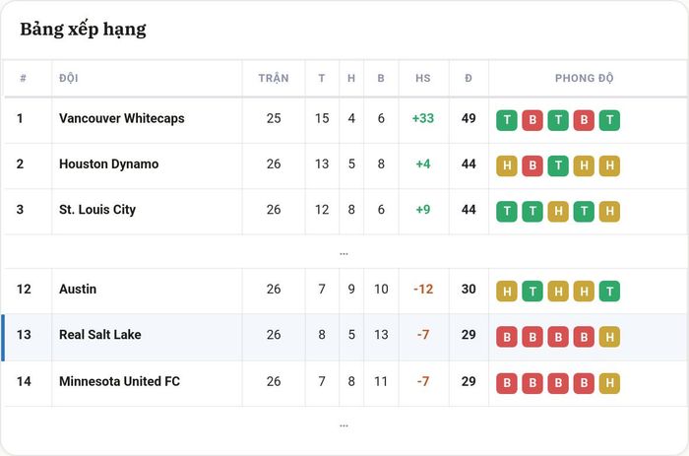This screenshot has width=689, height=456.
Task: Click Minnesota United FC's first red B badge
Action: [507, 383]
